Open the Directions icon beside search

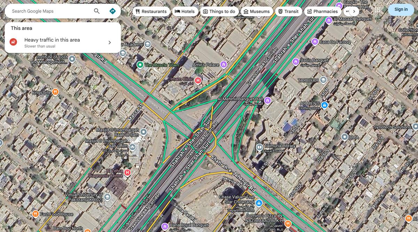click(112, 11)
